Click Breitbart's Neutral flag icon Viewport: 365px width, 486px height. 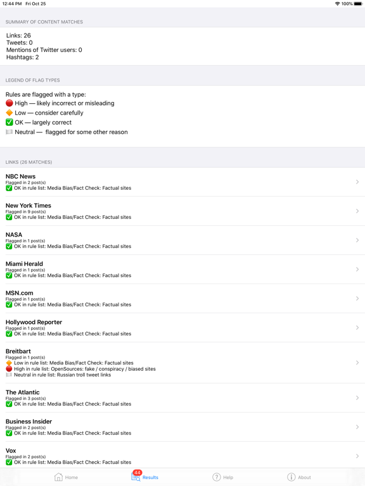click(x=9, y=375)
